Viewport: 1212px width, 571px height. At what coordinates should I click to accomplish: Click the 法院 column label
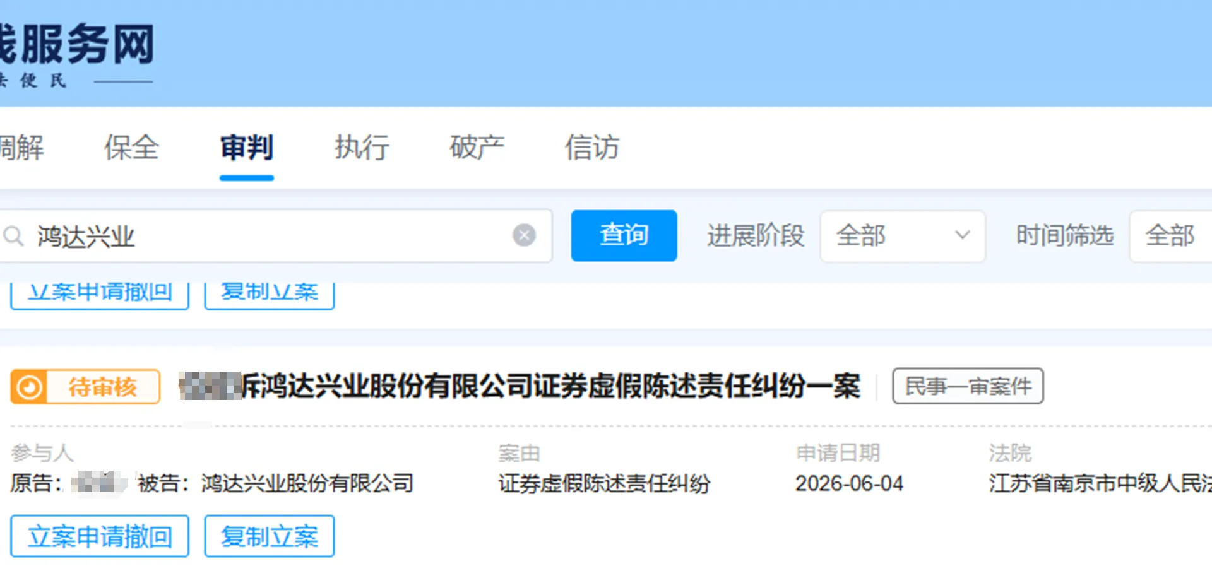click(1010, 452)
